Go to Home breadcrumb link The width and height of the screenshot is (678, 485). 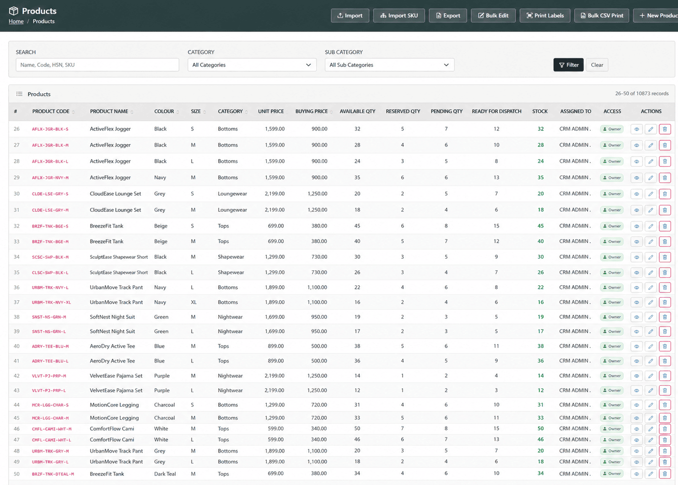pyautogui.click(x=16, y=21)
